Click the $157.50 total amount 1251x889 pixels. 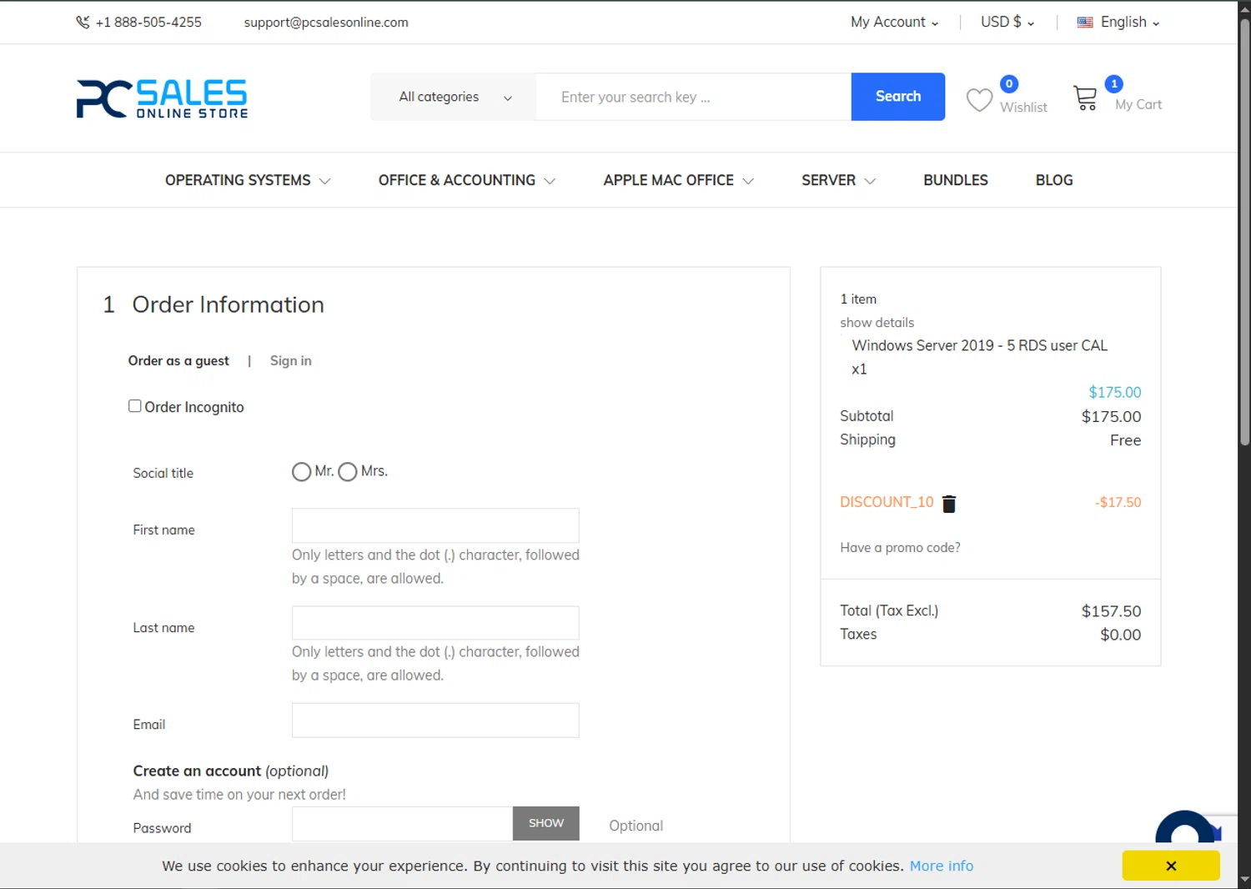1111,611
